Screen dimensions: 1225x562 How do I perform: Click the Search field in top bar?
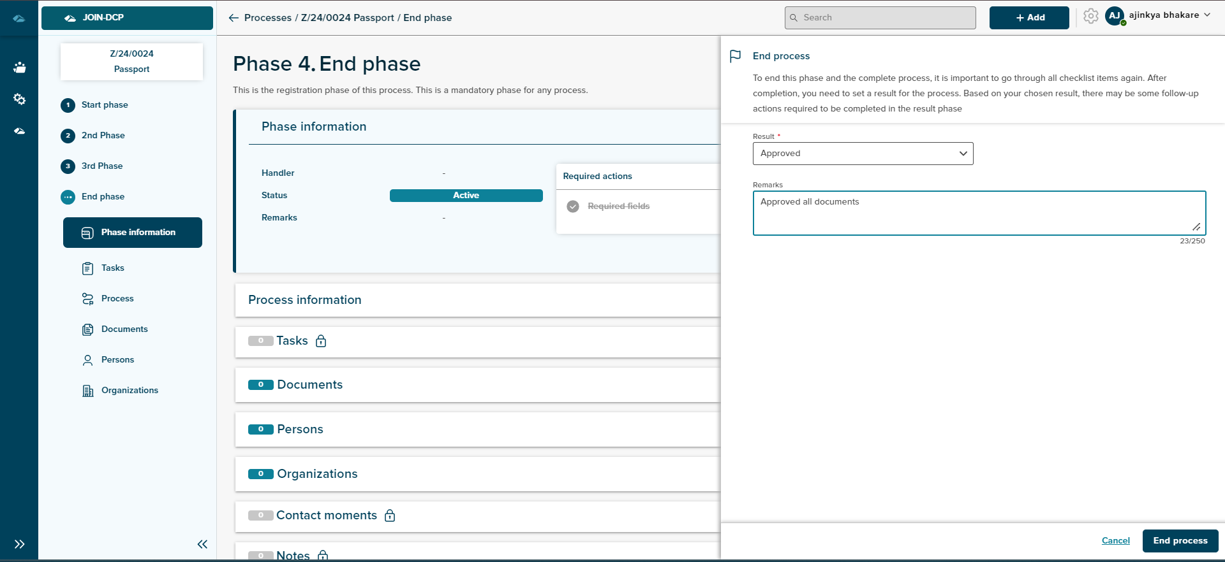(880, 18)
